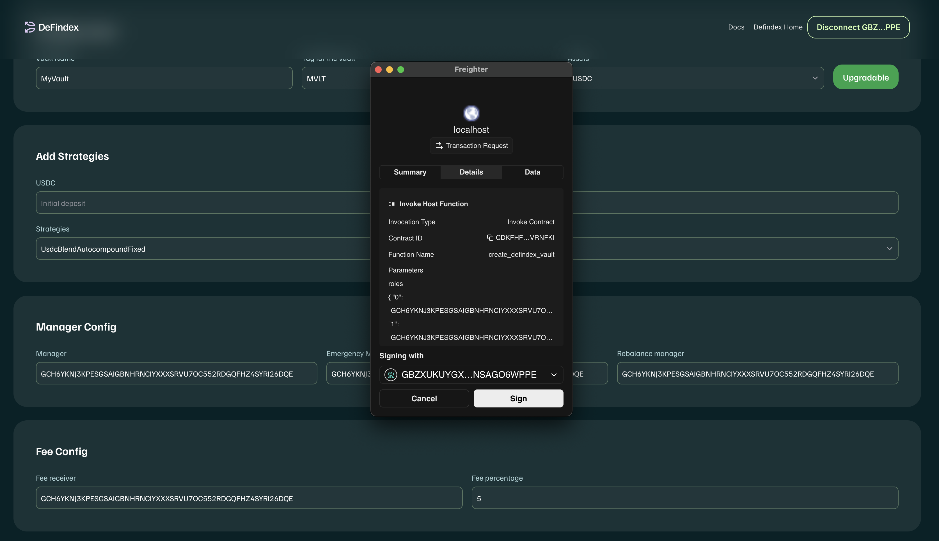939x541 pixels.
Task: Click the signing account avatar icon
Action: (391, 375)
